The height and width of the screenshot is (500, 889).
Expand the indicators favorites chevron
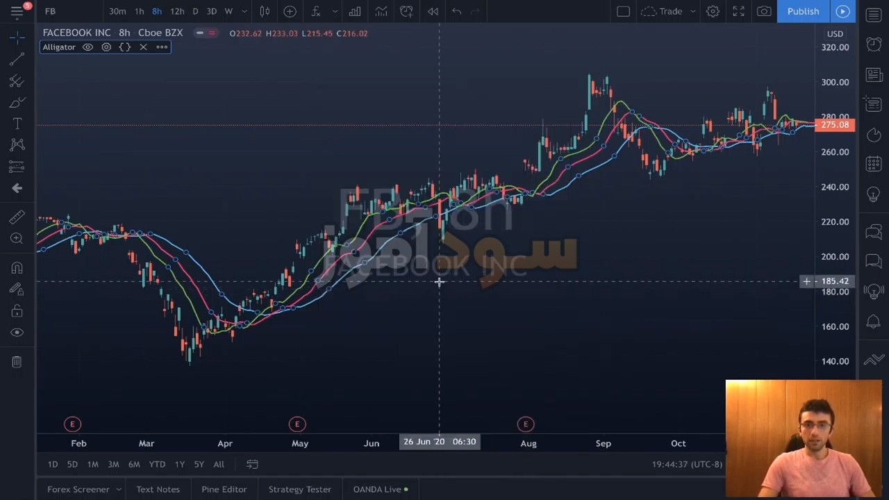pos(335,11)
